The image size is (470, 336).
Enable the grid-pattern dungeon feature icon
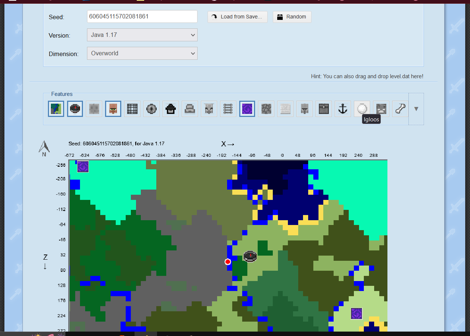132,109
